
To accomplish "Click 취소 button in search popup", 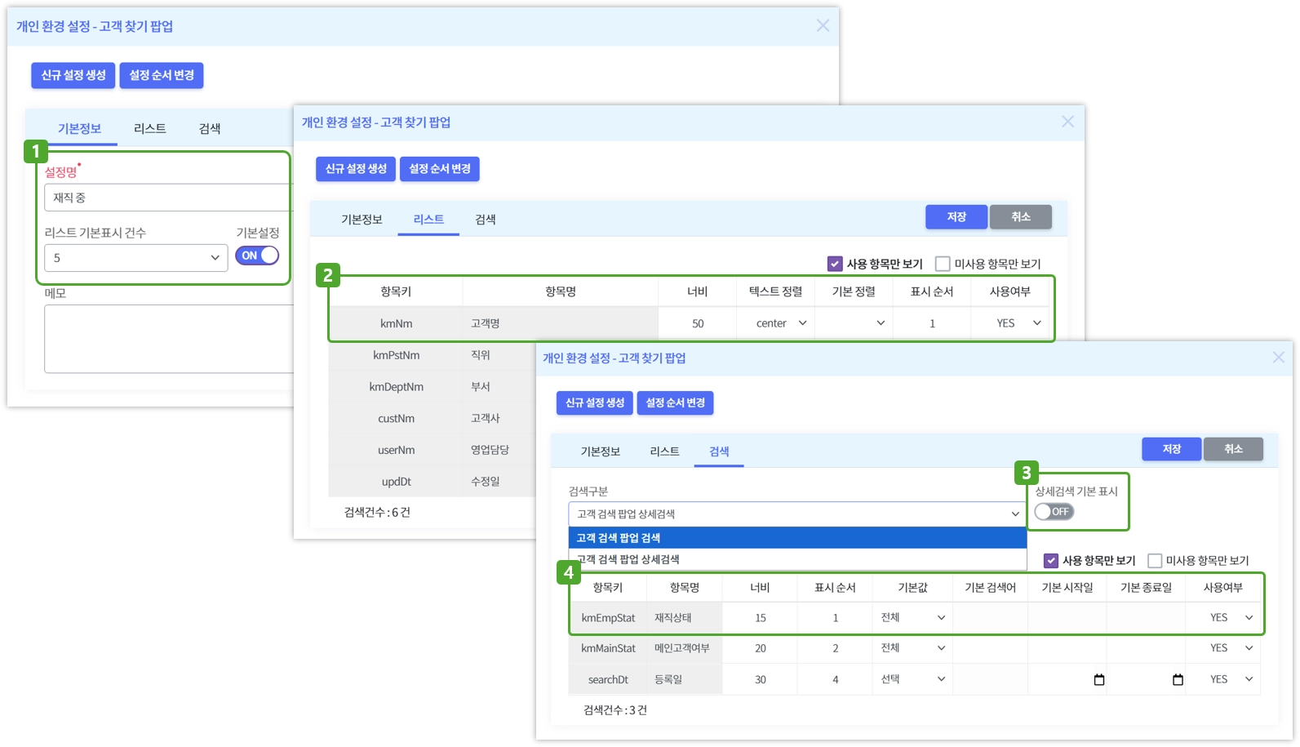I will pyautogui.click(x=1233, y=449).
